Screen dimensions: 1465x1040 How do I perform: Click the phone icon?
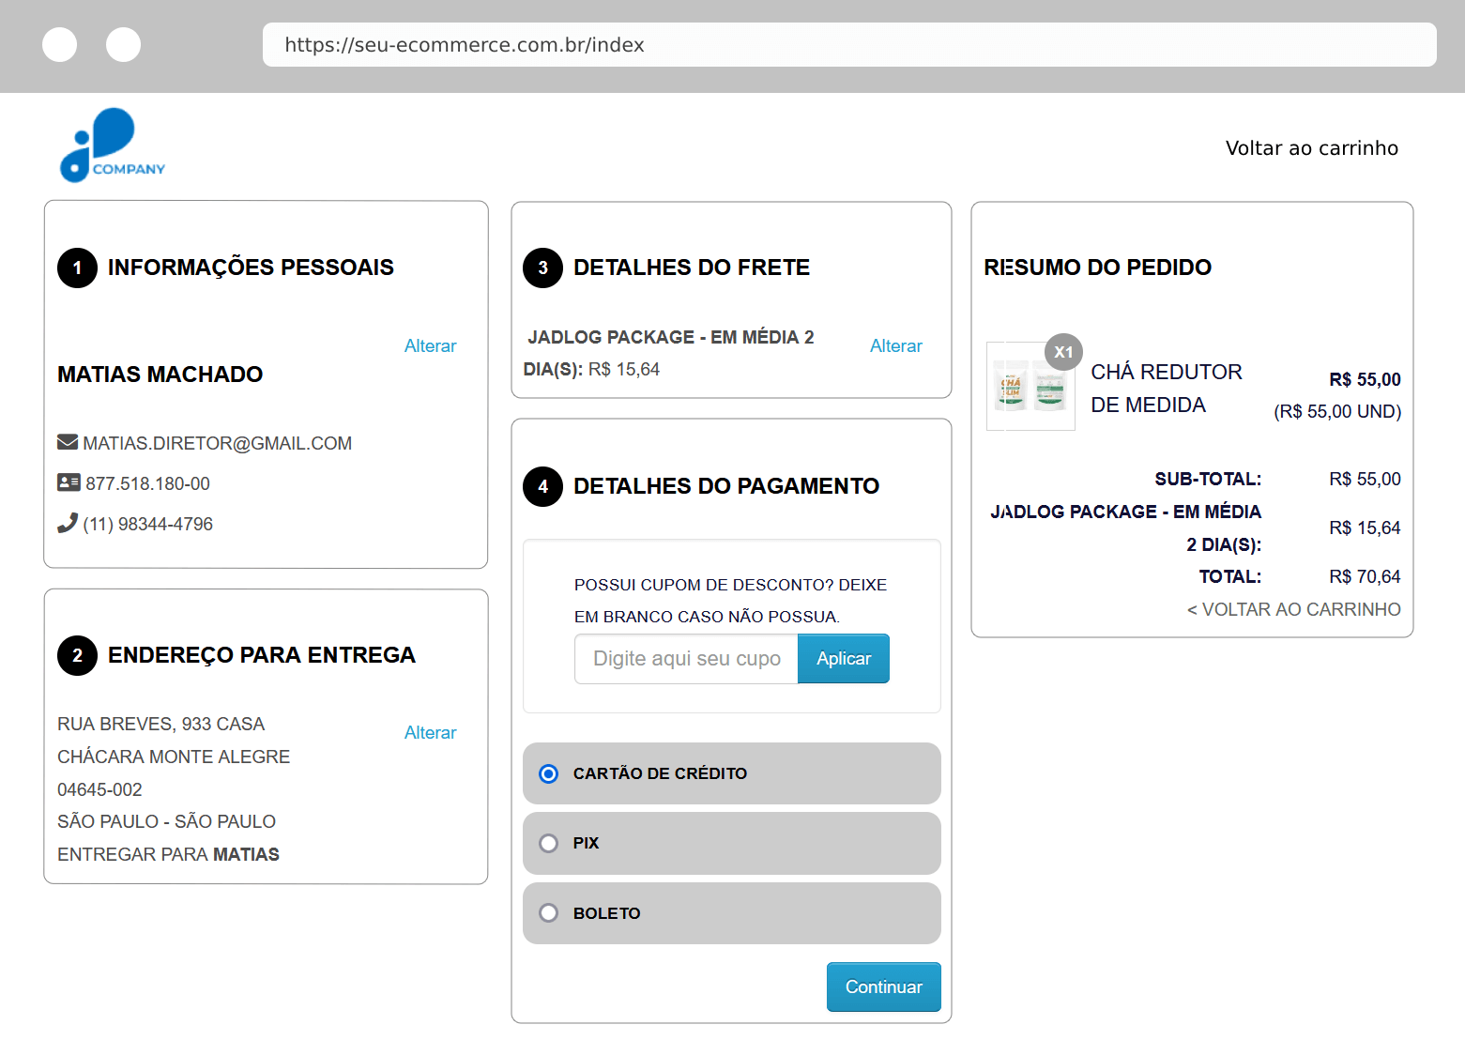[68, 523]
